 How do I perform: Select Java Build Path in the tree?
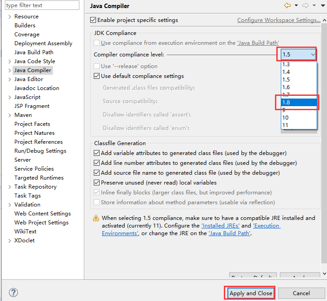[34, 52]
